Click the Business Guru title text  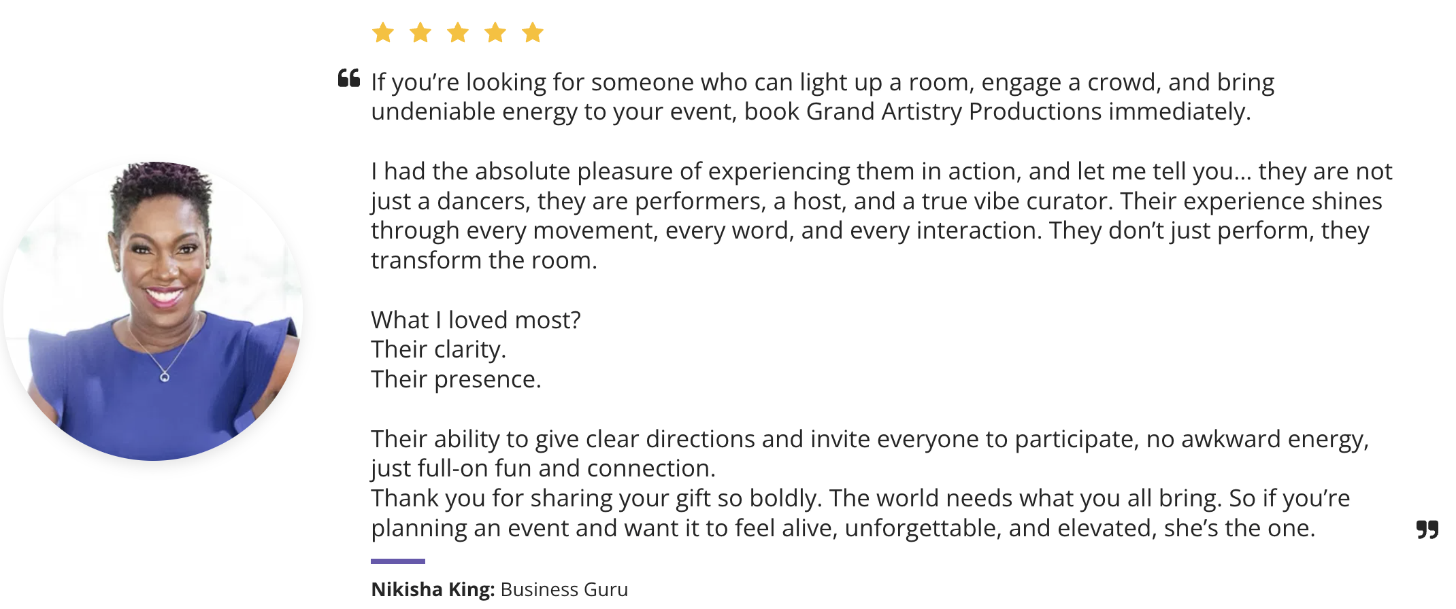(x=564, y=589)
